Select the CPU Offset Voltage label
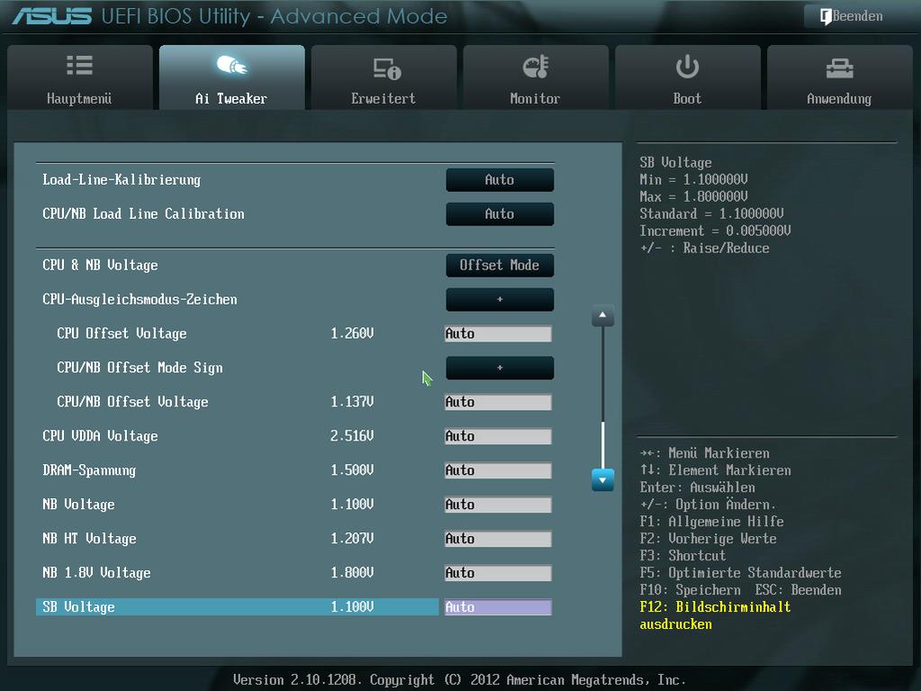 point(122,333)
